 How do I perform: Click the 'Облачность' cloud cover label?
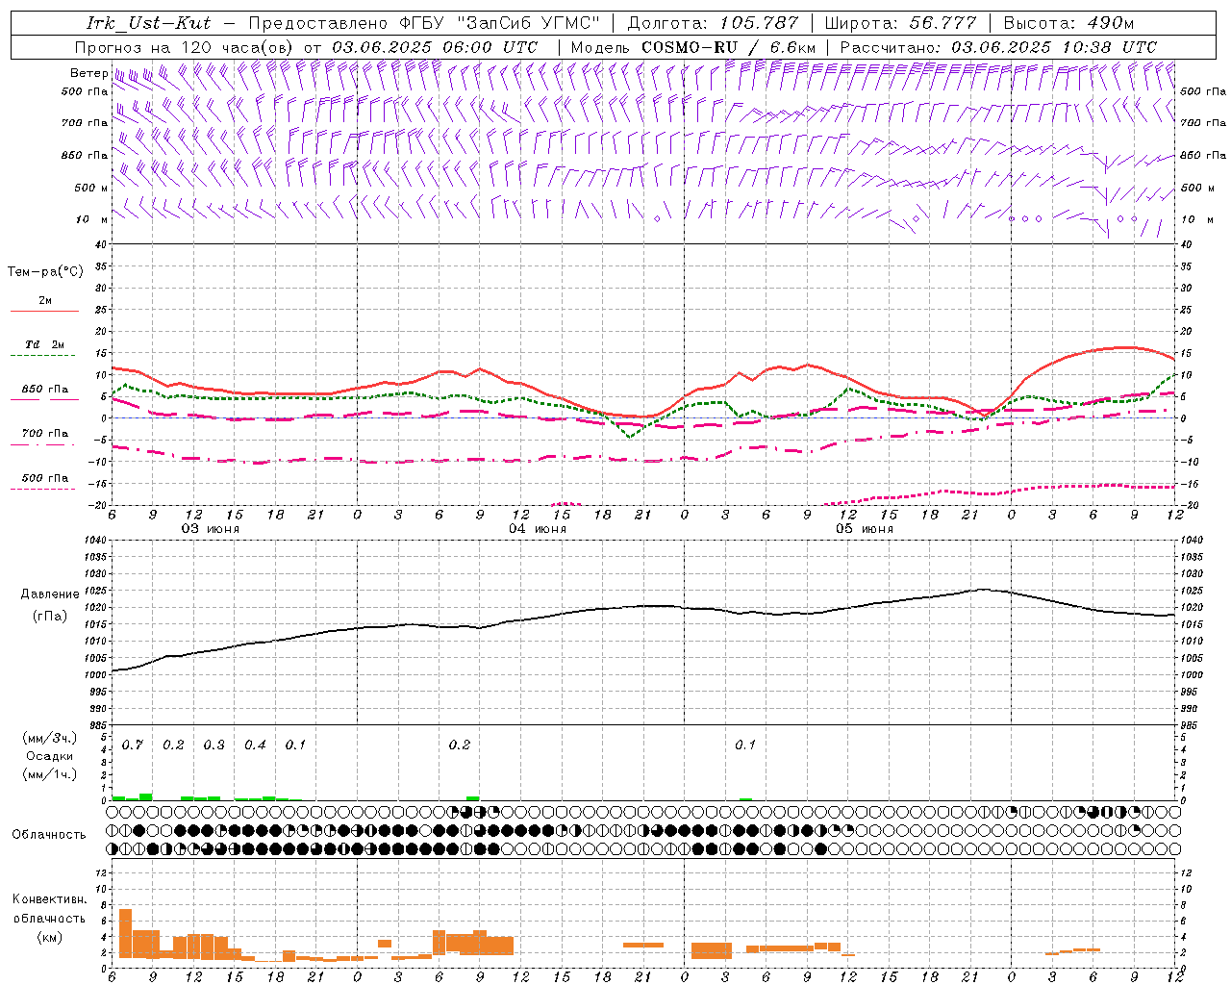[x=49, y=835]
